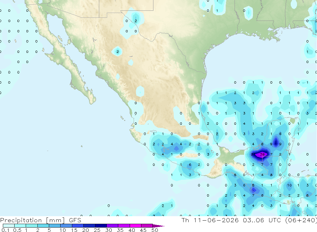Click the "50" legend scale label
The image size is (317, 232).
155,230
